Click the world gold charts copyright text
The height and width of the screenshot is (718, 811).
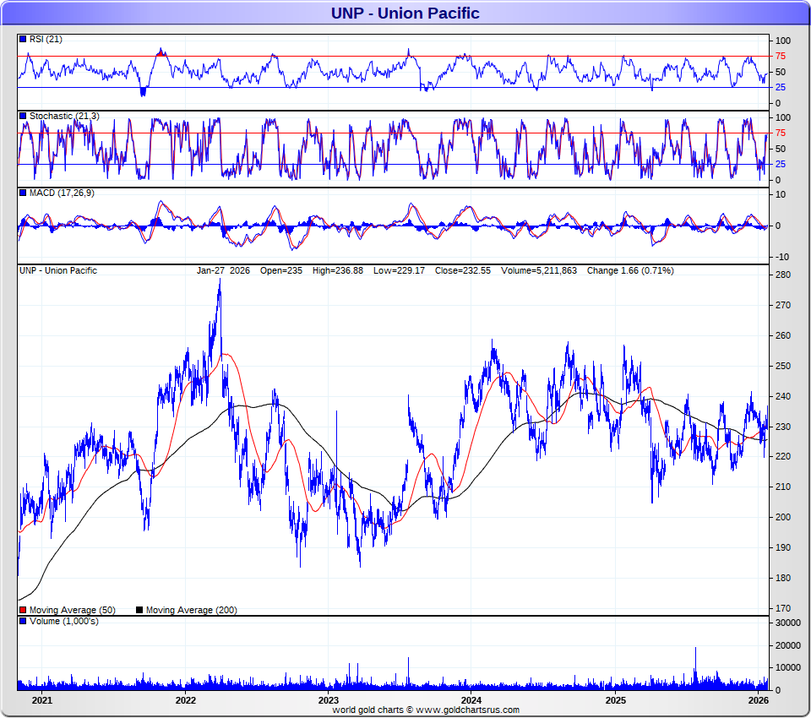click(x=426, y=710)
